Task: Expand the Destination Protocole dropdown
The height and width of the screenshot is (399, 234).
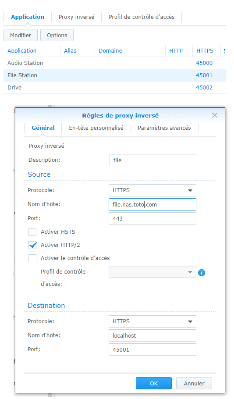Action: [x=152, y=321]
